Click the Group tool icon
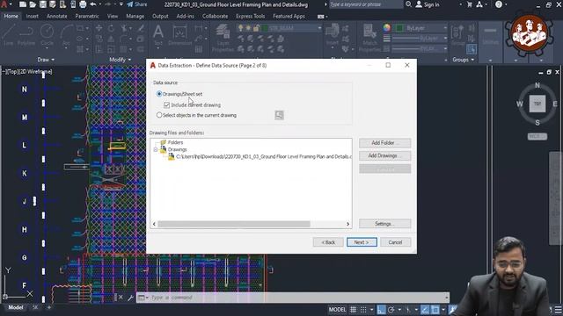This screenshot has height=316, width=563. pos(457,35)
